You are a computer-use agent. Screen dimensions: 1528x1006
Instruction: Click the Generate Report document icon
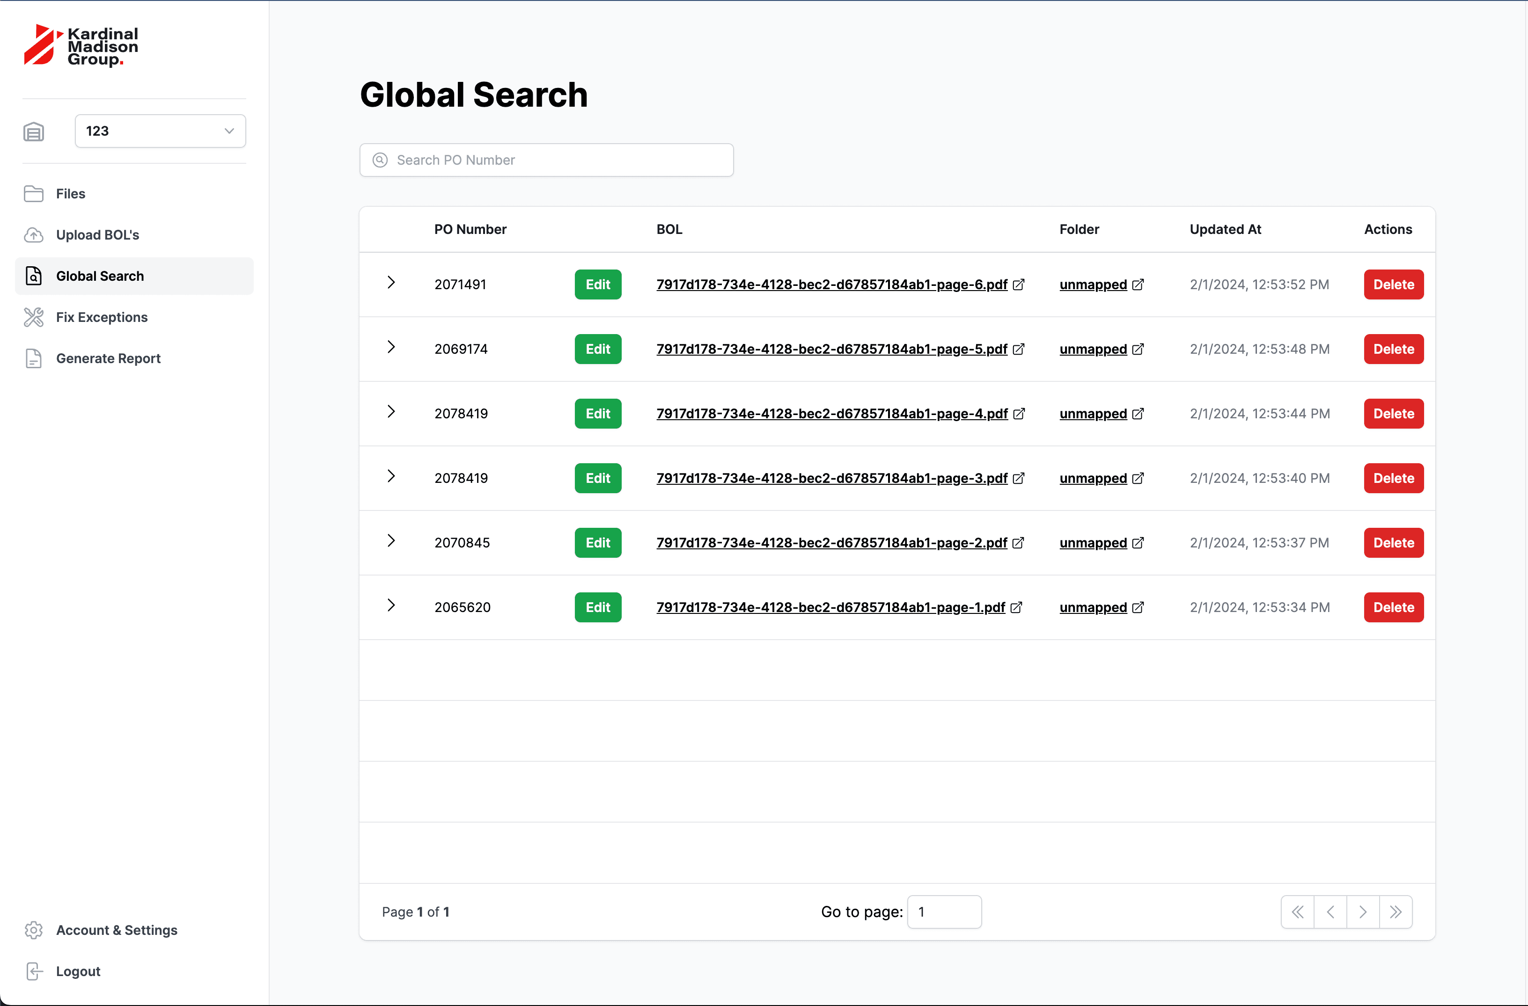point(34,358)
